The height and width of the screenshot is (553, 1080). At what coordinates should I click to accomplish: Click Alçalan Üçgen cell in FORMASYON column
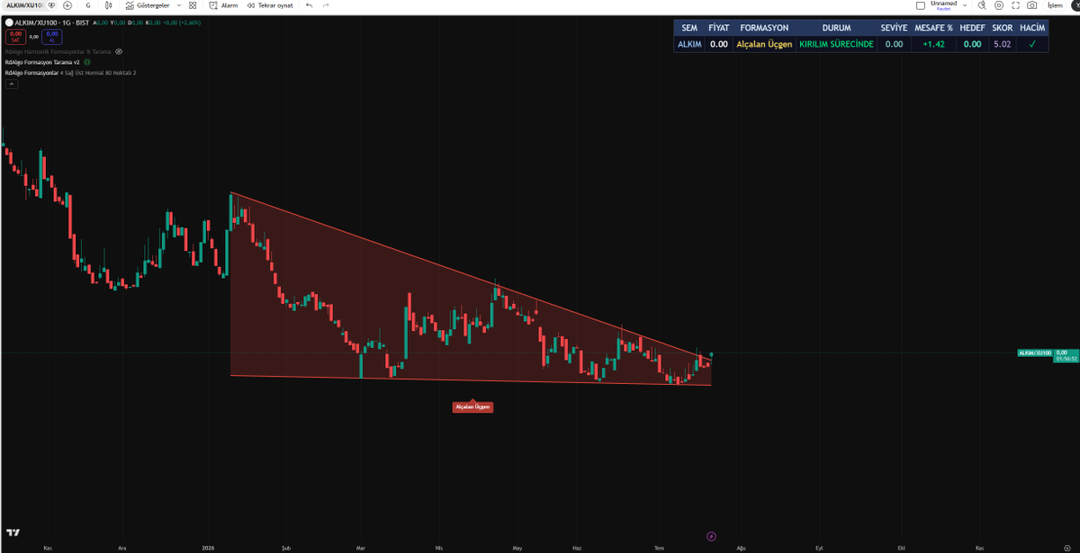(x=764, y=43)
